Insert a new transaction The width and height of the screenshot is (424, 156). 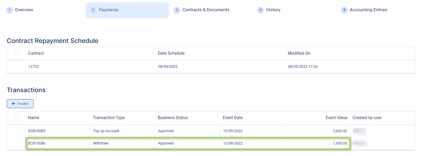pyautogui.click(x=20, y=104)
